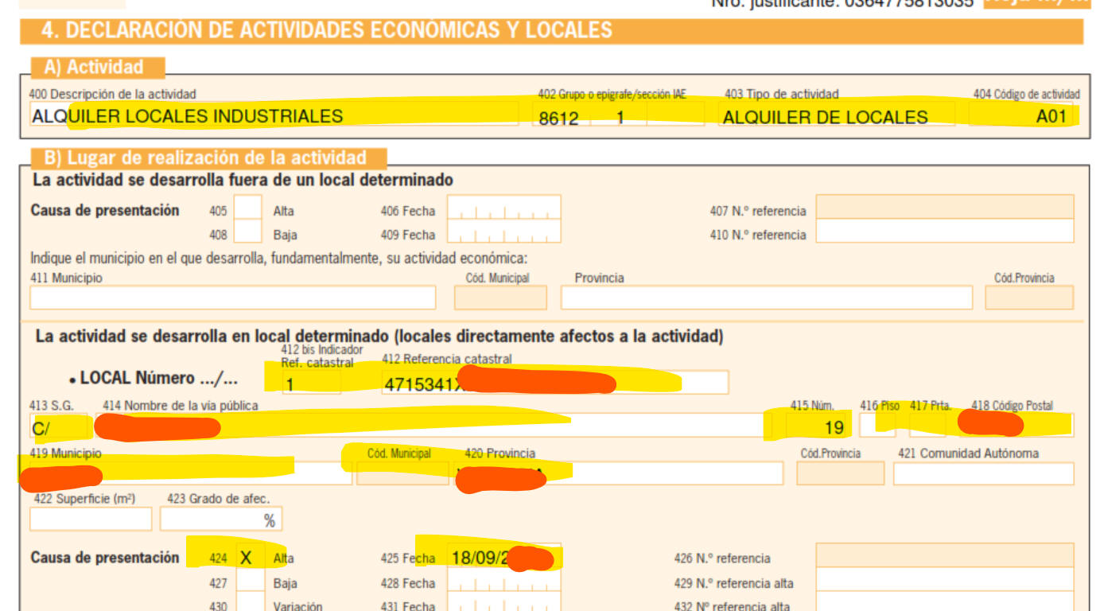Image resolution: width=1100 pixels, height=611 pixels.
Task: Click the 416 Piso field
Action: pyautogui.click(x=877, y=426)
